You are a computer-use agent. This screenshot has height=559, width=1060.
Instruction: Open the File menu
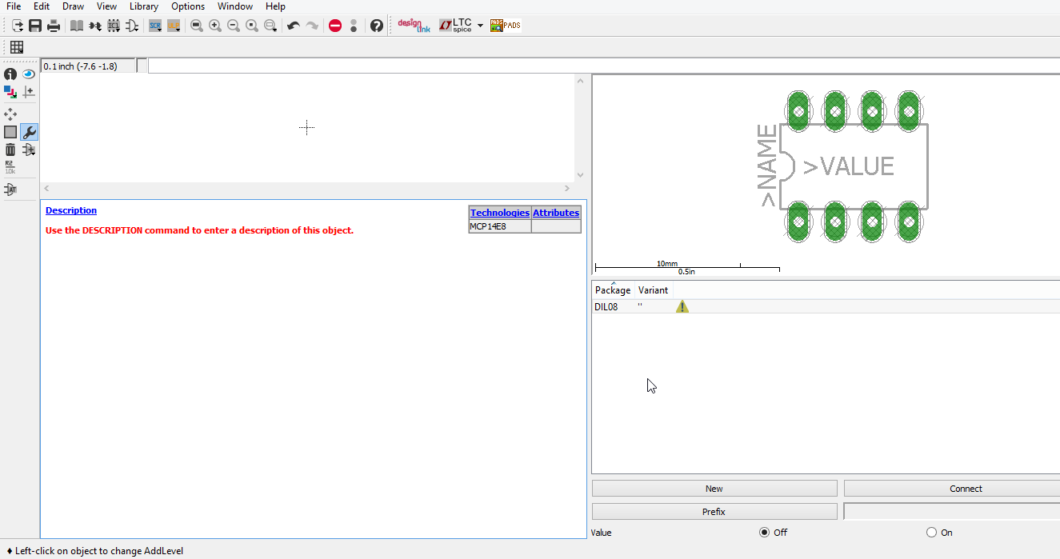tap(14, 6)
